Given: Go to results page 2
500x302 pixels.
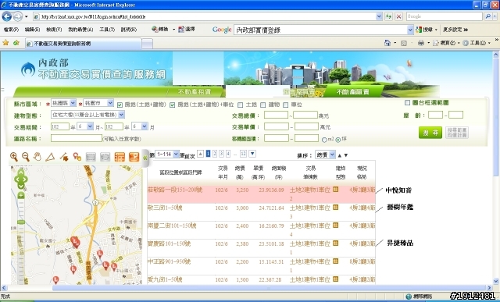Looking at the screenshot, I should tap(215, 154).
